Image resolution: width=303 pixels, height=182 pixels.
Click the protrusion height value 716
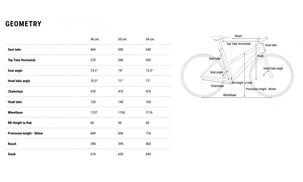point(148,133)
